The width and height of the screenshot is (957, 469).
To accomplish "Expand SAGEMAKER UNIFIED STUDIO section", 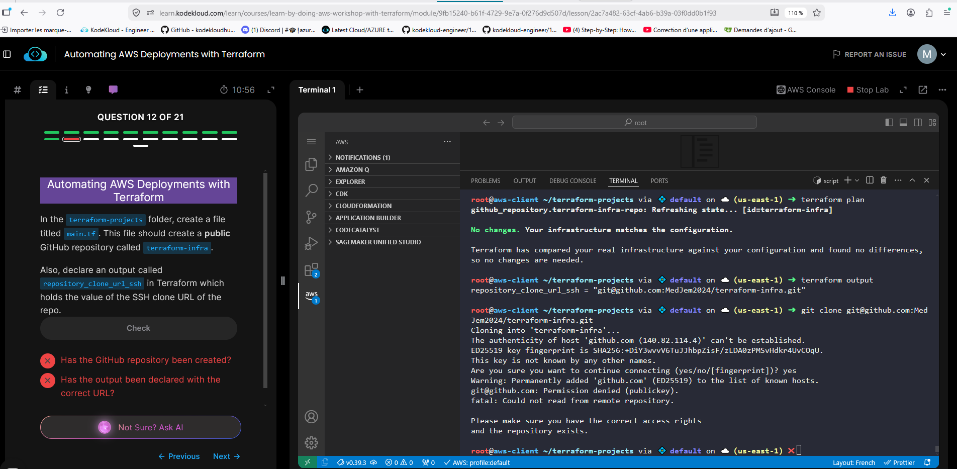I will coord(393,242).
